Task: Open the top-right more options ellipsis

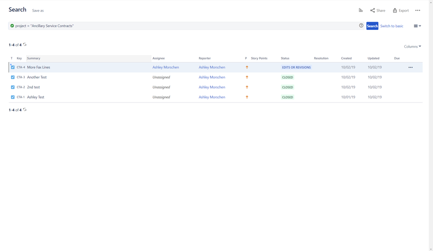Action: (x=417, y=10)
